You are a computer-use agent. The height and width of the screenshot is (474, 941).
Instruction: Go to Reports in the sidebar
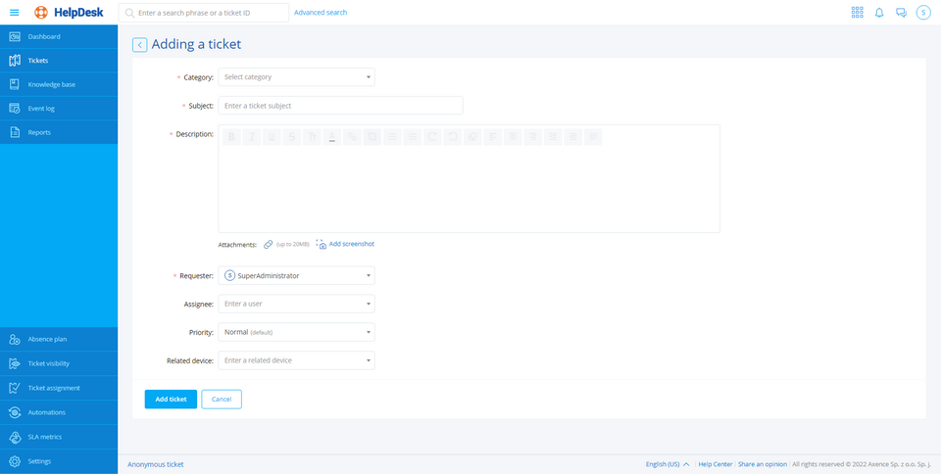39,132
